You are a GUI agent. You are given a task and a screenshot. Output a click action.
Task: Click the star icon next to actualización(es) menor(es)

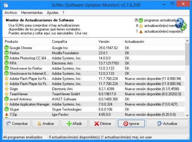[x=141, y=26]
